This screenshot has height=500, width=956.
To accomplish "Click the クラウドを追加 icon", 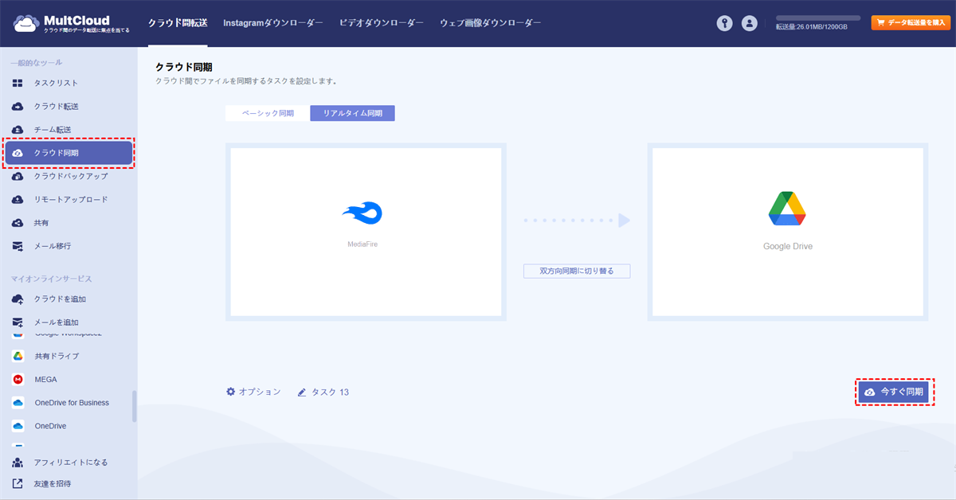I will (x=18, y=299).
